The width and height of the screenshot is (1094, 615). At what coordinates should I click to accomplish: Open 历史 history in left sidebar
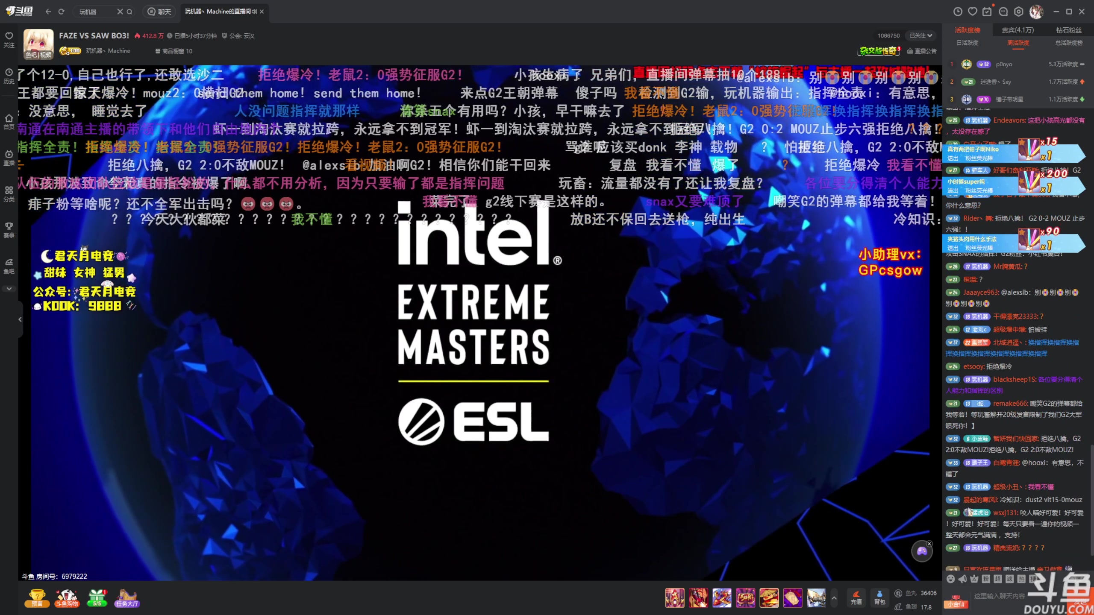click(x=9, y=76)
